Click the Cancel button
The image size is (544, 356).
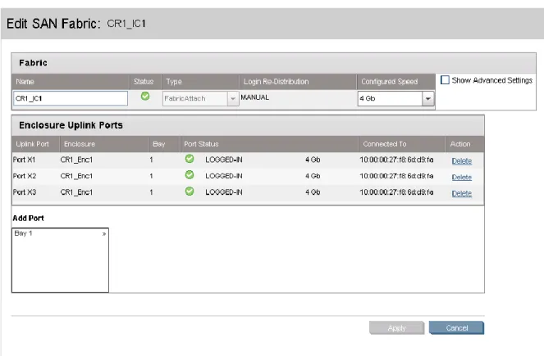[x=456, y=328]
